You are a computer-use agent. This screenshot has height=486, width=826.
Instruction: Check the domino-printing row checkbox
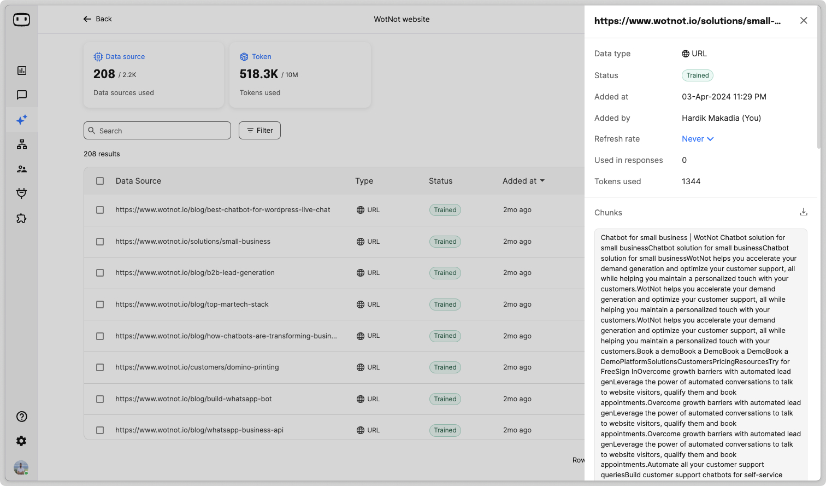[100, 367]
